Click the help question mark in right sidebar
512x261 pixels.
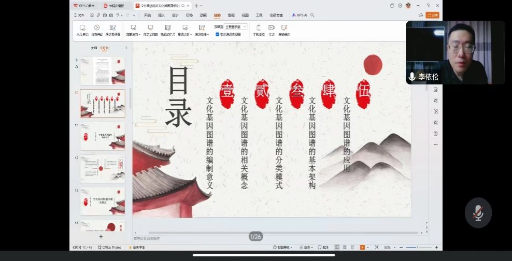[x=435, y=133]
